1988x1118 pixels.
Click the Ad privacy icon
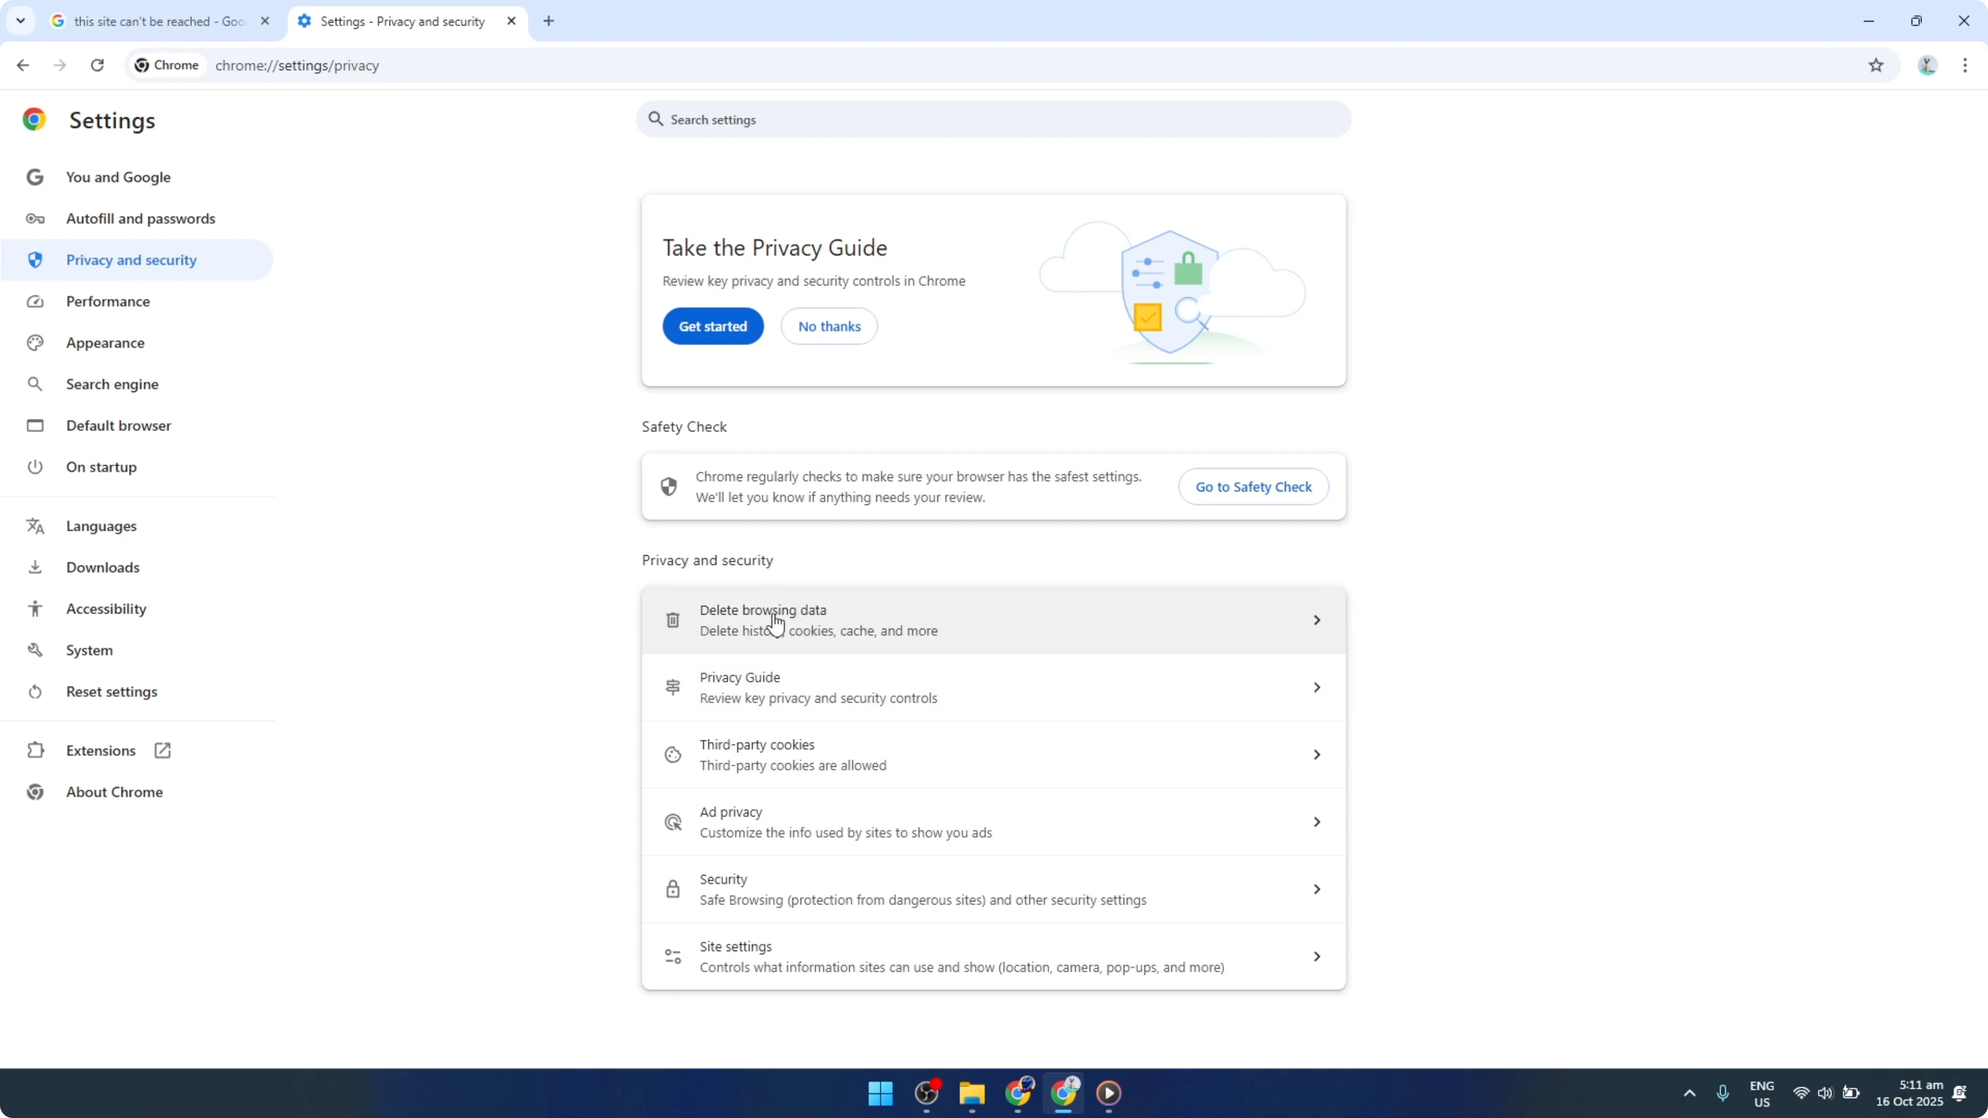click(x=673, y=823)
